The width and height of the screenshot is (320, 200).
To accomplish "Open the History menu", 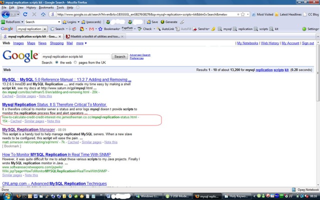I will tap(31, 7).
